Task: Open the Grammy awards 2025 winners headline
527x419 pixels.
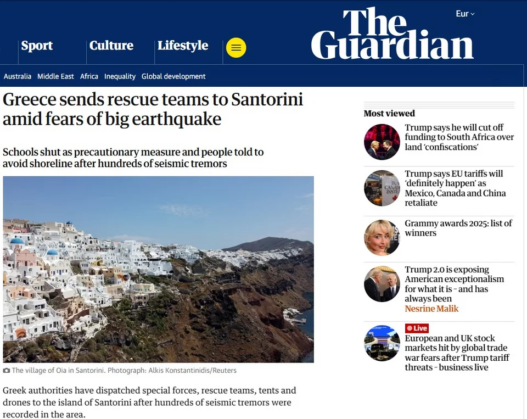Action: [x=458, y=228]
